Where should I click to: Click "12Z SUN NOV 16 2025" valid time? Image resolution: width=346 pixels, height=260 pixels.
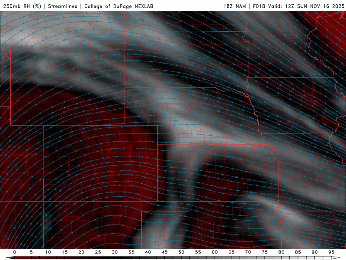pos(315,6)
